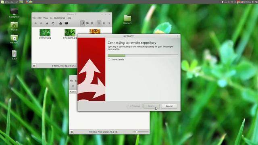Close the Demo 1 file manager window

109,14
